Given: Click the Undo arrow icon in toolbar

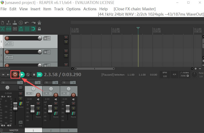Looking at the screenshot, I should click(x=27, y=23).
